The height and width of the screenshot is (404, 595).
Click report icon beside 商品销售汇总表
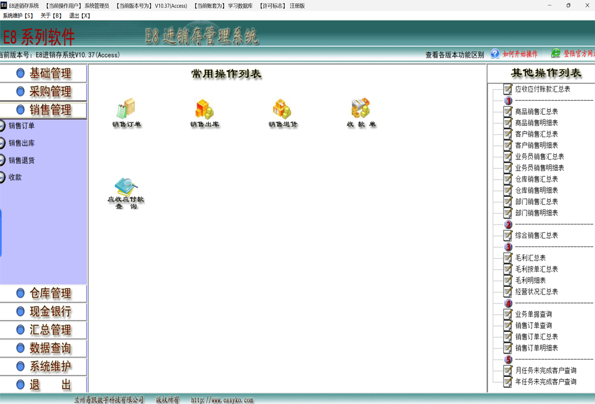click(508, 112)
